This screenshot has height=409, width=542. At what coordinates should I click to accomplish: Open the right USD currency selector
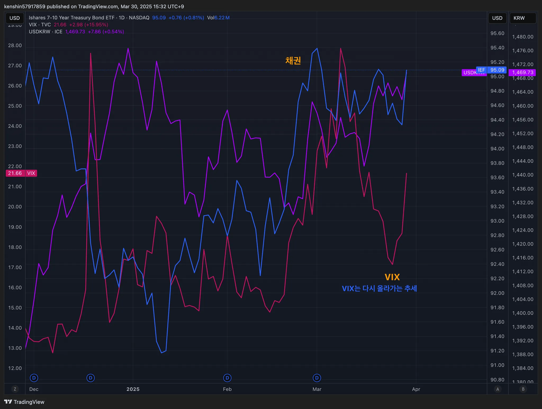point(497,18)
